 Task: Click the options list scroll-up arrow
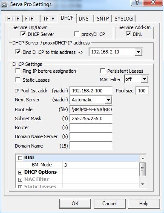[x=143, y=158]
